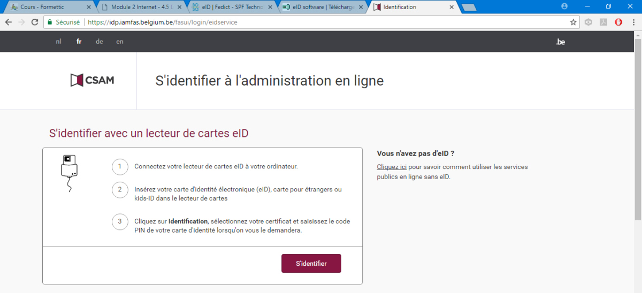Click the CSAM logo

92,80
